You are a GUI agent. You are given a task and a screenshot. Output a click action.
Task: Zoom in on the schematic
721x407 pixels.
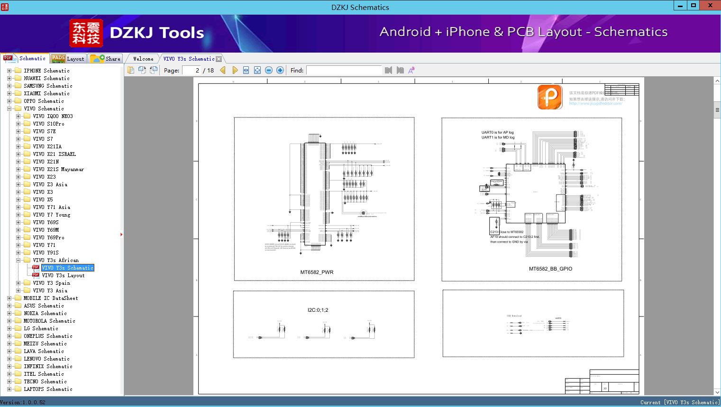[x=280, y=70]
